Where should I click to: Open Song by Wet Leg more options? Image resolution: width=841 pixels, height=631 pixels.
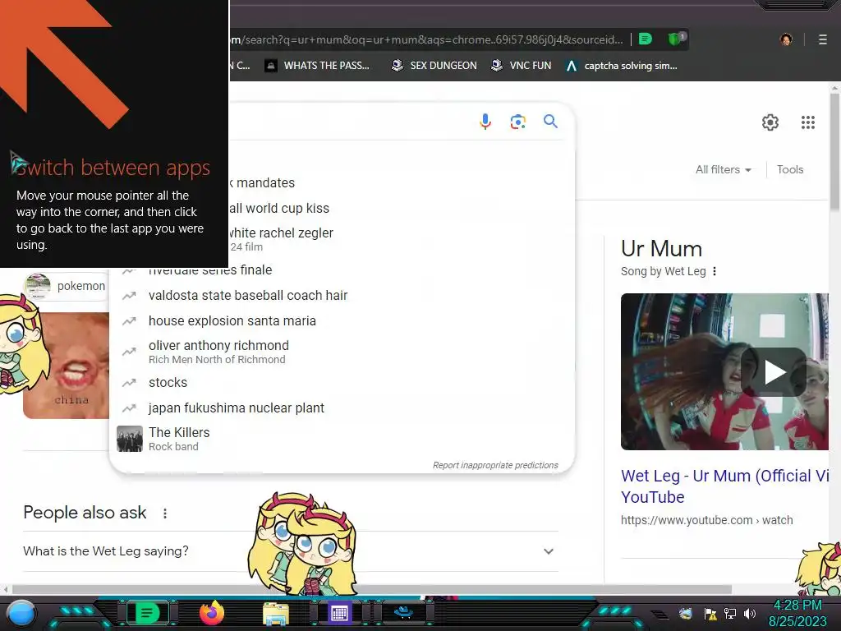coord(715,271)
